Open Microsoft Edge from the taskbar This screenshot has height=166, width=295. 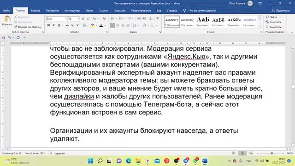coord(129,161)
